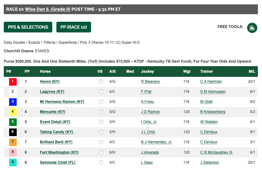Open the Wise Dan S. (Grade II) link
This screenshot has height=171, width=262.
[x=48, y=9]
